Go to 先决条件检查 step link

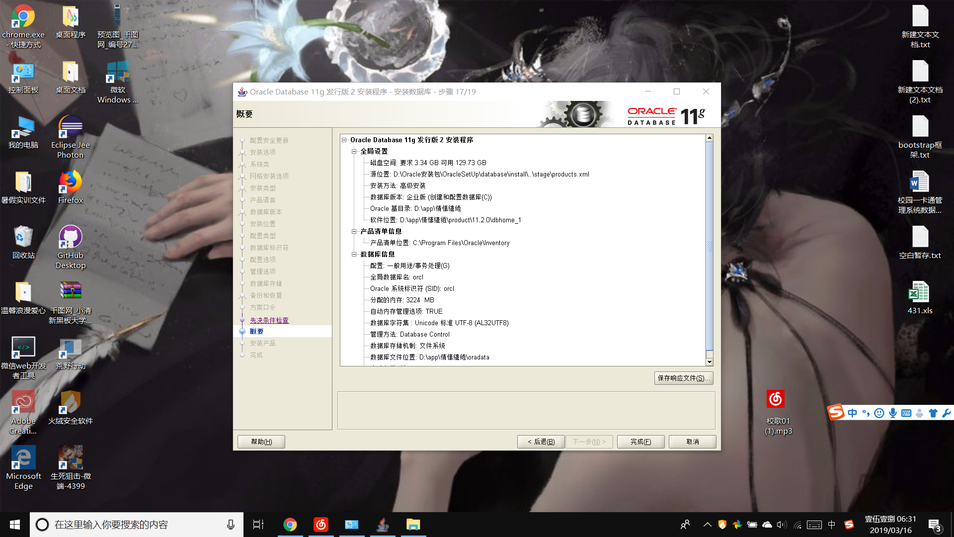269,320
